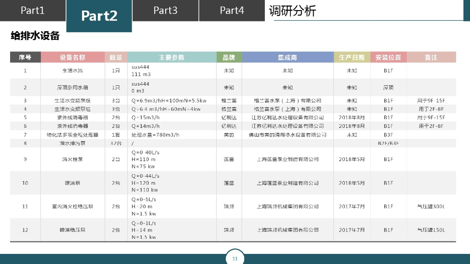This screenshot has width=470, height=264.
Task: Select the 主要参数 column header
Action: [x=172, y=57]
